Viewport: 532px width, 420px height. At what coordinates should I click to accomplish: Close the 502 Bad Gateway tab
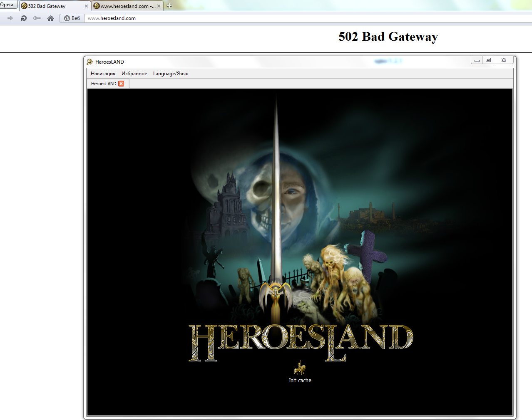tap(86, 6)
